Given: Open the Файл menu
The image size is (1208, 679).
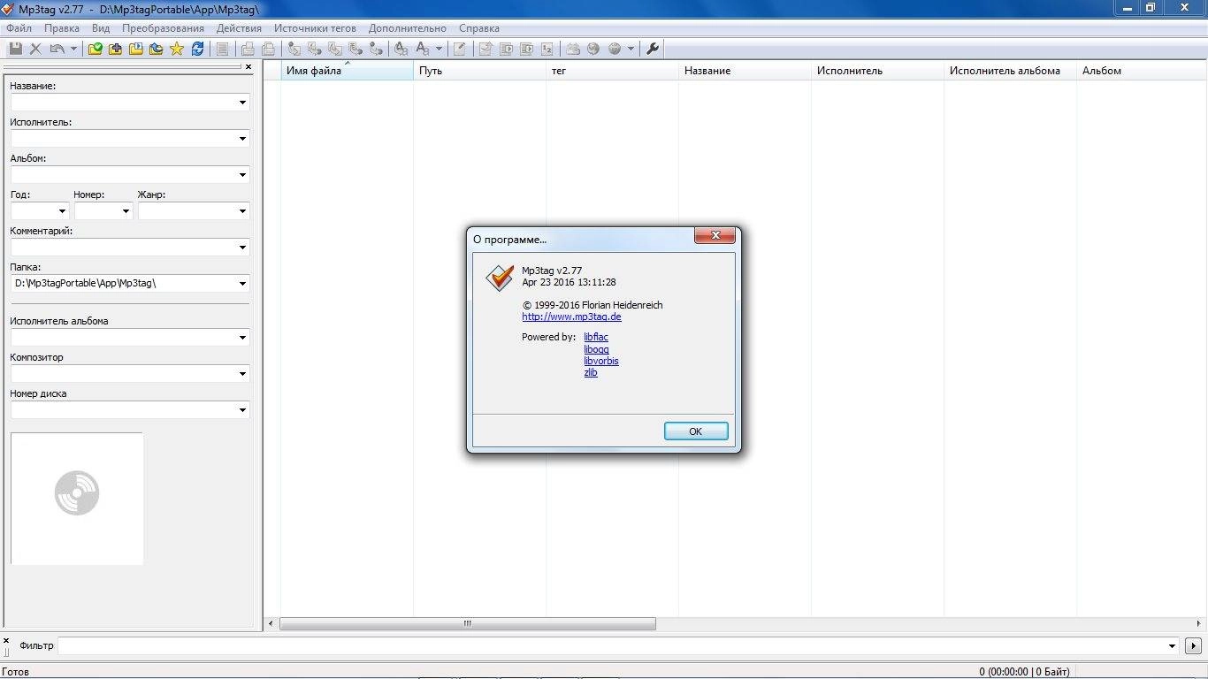Looking at the screenshot, I should click(19, 28).
